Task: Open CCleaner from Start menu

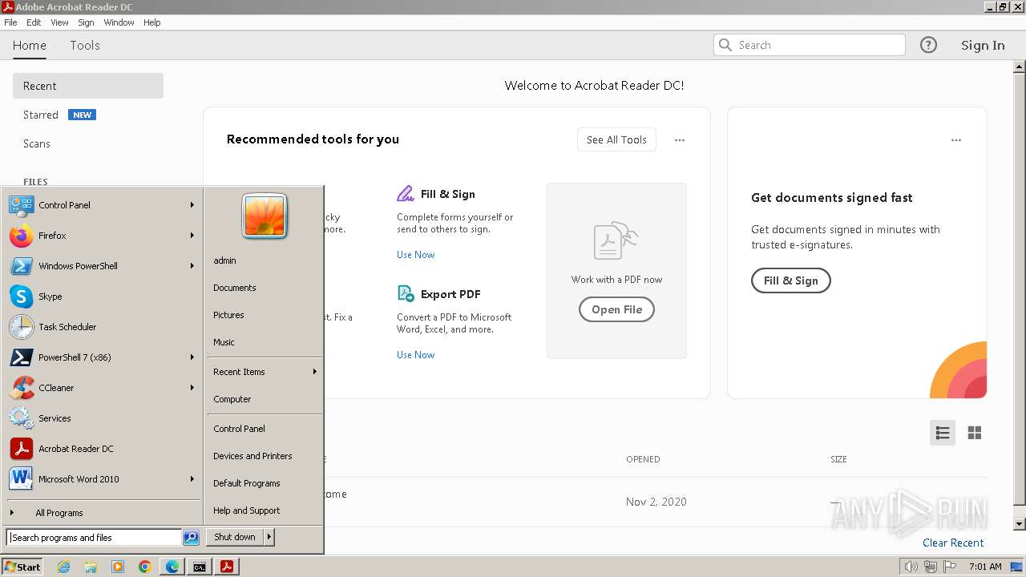Action: (21, 388)
